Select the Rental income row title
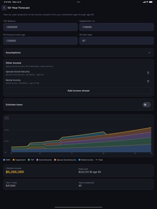This screenshot has width=157, height=209. [x=13, y=80]
